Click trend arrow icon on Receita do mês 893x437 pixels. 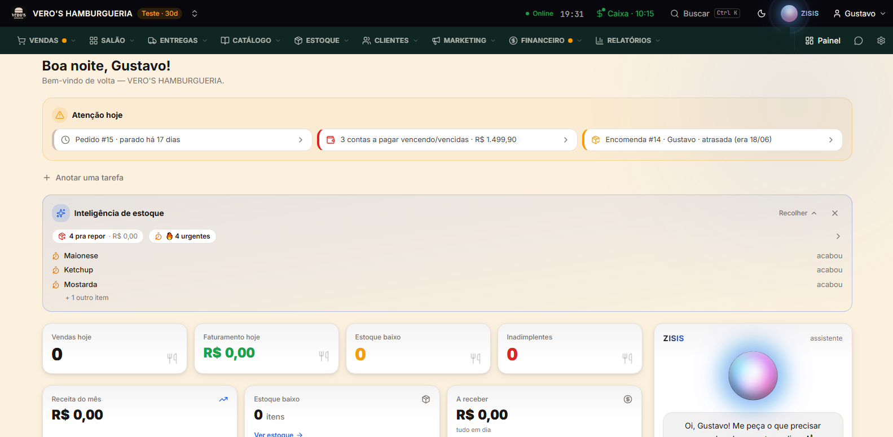(223, 399)
